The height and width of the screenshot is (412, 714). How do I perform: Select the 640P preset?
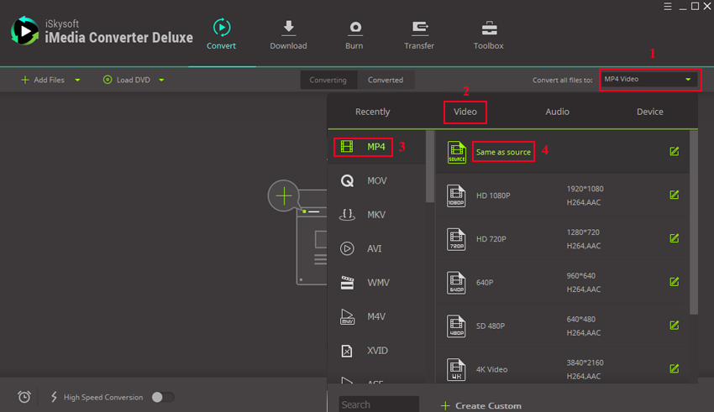coord(562,283)
